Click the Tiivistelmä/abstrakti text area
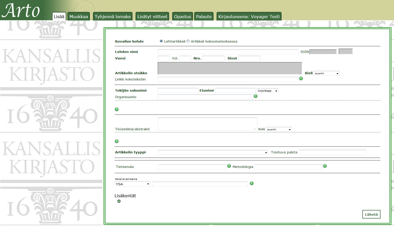This screenshot has height=231, width=394. (x=208, y=124)
